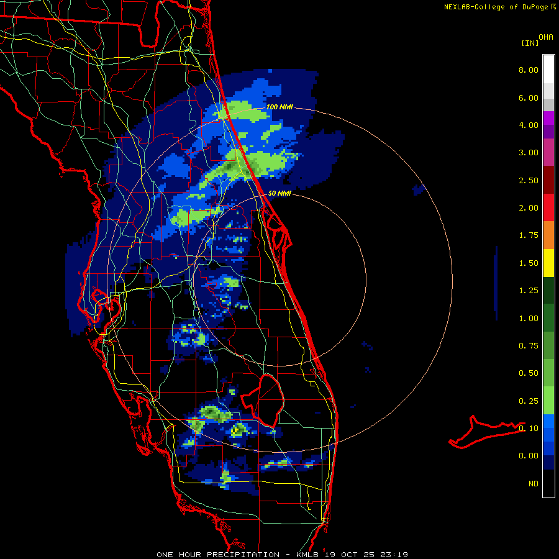Click the Grand Bahama island outline
The width and height of the screenshot is (559, 559).
pos(486,432)
